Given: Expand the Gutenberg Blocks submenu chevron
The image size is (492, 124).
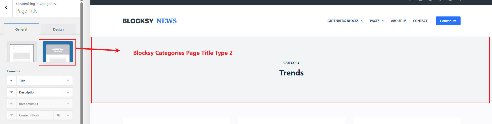Looking at the screenshot, I should click(362, 21).
